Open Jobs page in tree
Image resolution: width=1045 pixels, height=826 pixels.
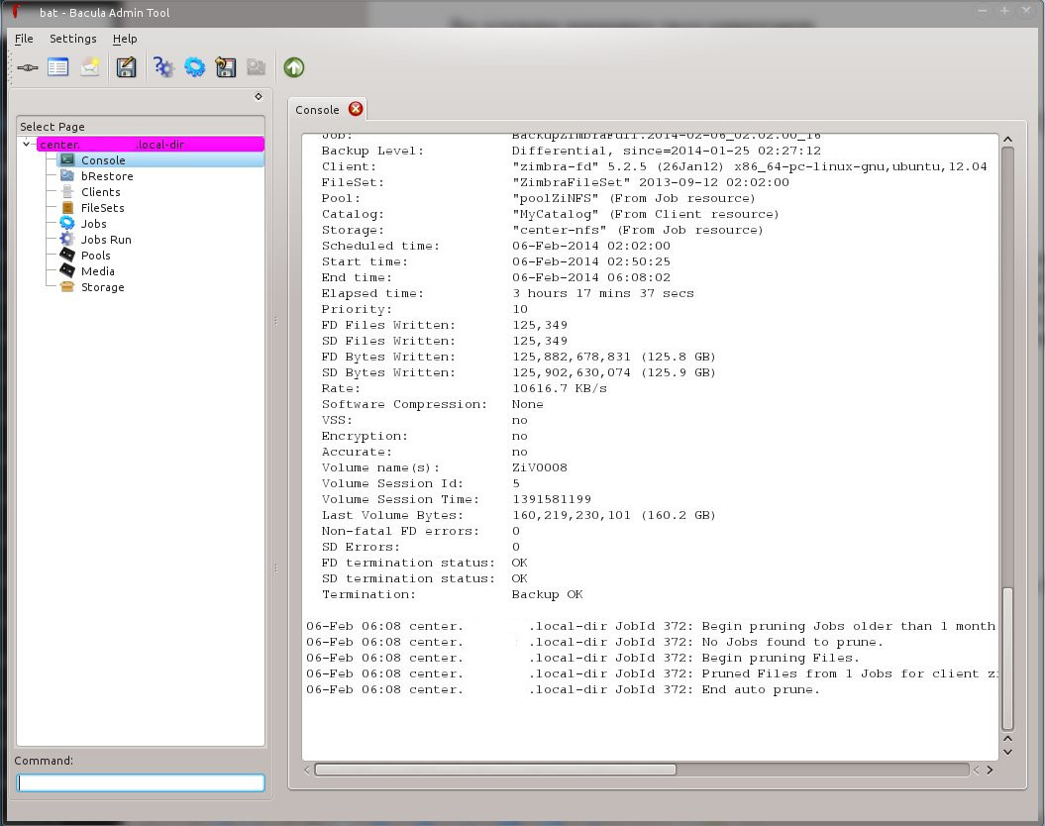click(93, 224)
